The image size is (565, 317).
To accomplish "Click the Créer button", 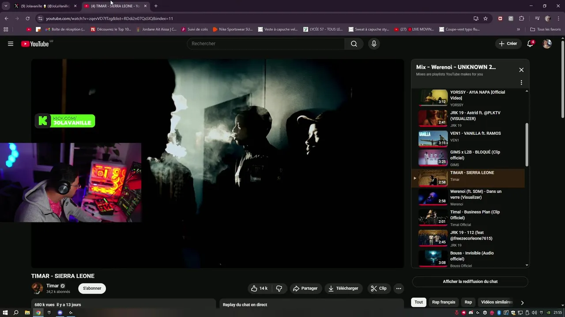I will coord(508,44).
